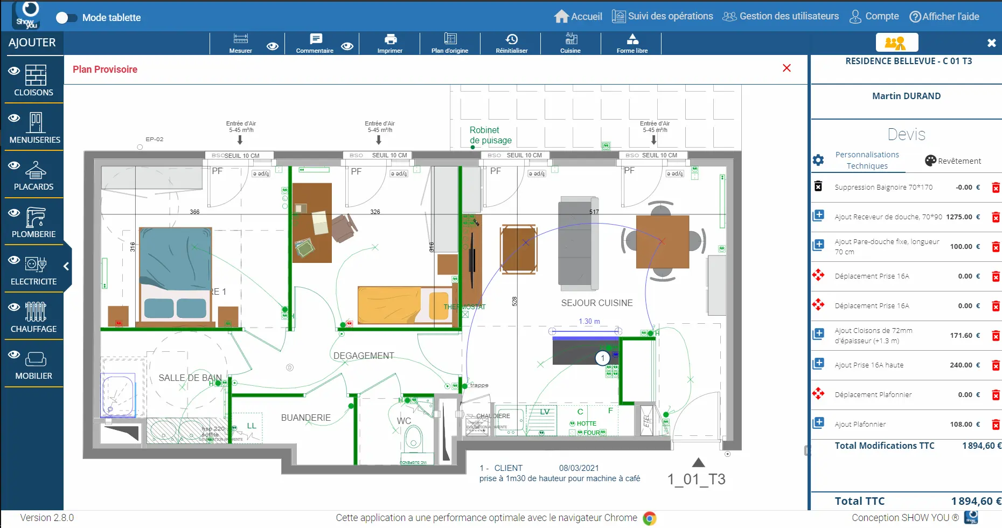Delete the second Déplacement Prise 16A line
1002x528 pixels.
(996, 306)
